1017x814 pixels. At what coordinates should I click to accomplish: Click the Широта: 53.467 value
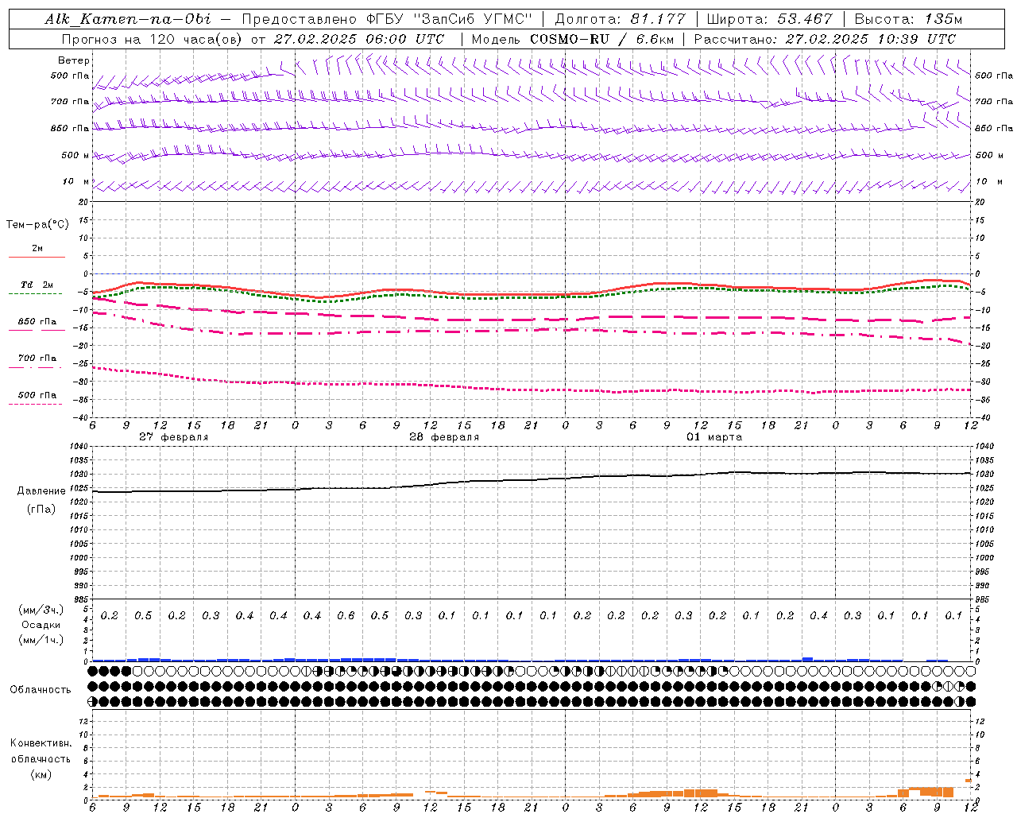click(770, 19)
